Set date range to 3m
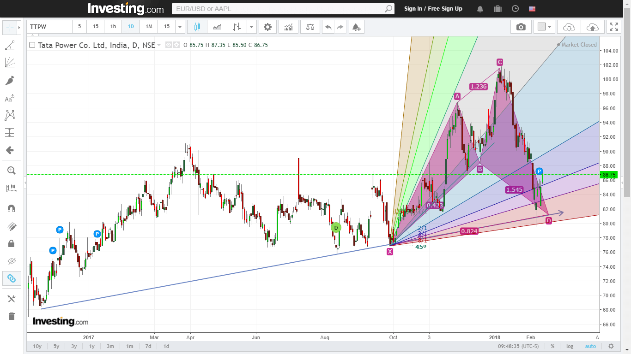The height and width of the screenshot is (354, 631). click(110, 346)
